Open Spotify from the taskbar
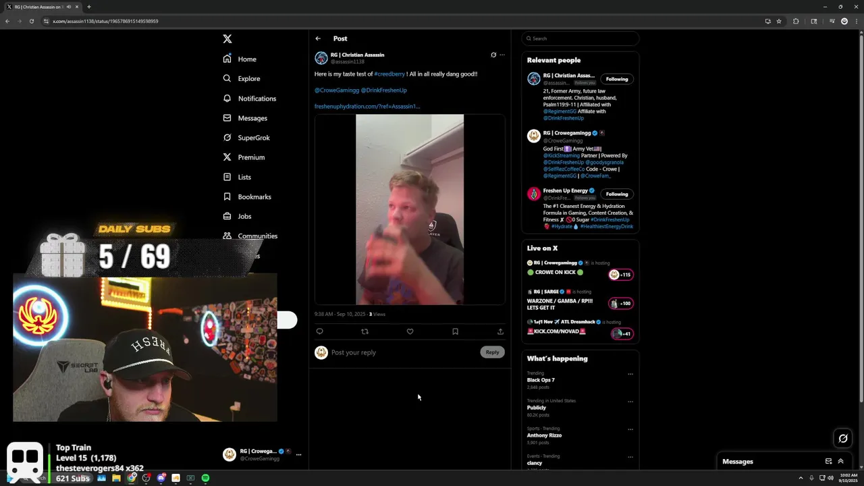Screen dimensions: 864x486 [x=205, y=478]
